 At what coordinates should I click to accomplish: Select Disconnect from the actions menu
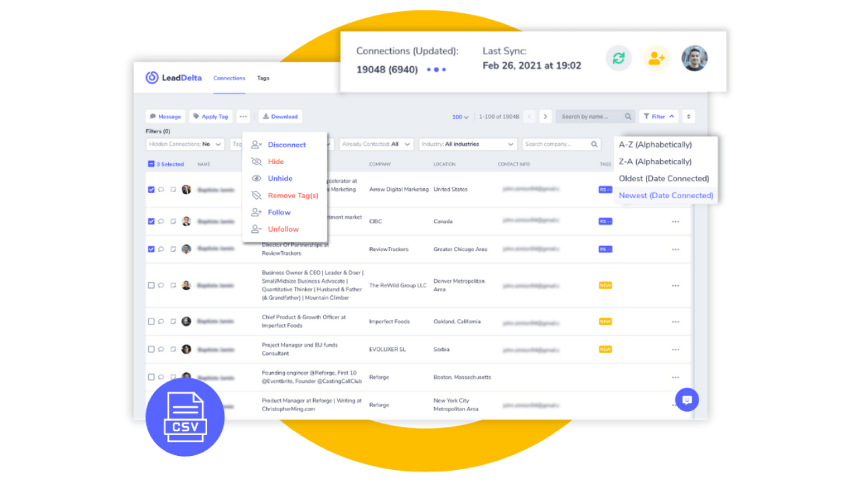click(286, 145)
